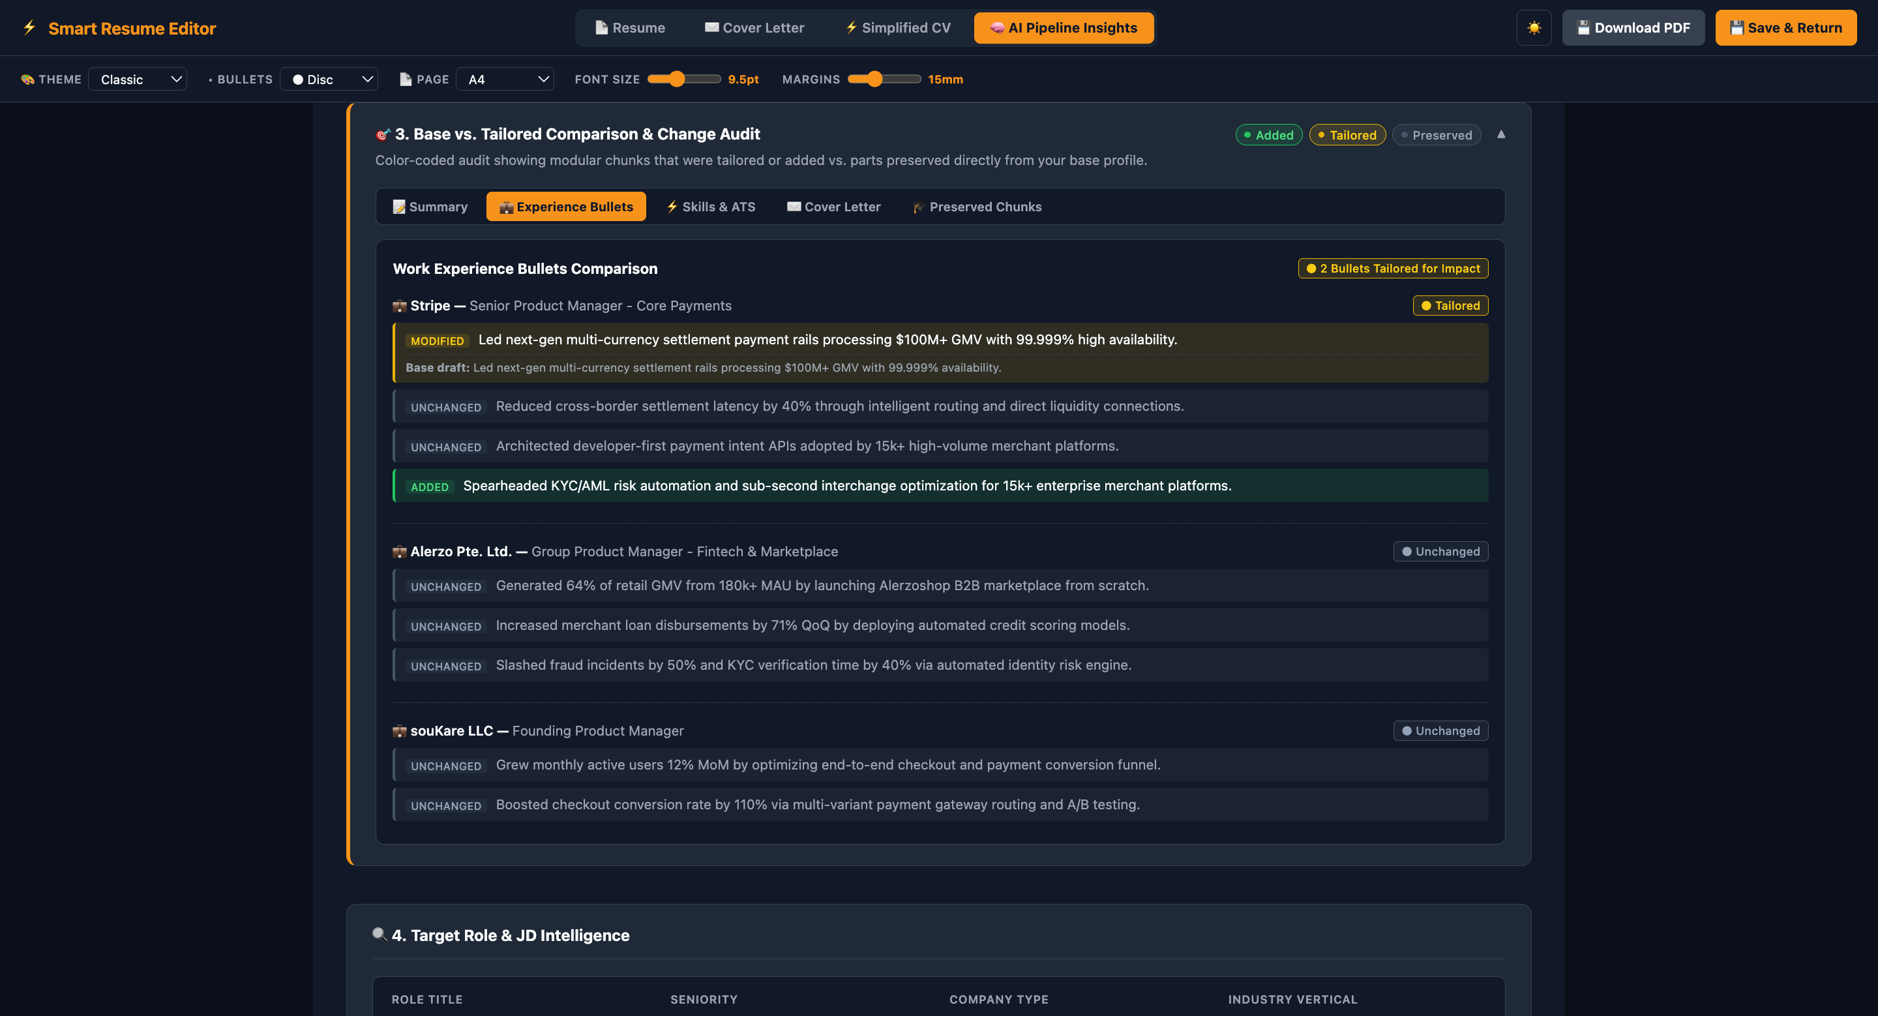1878x1016 pixels.
Task: Select bullet 'Boosted checkout conversion rate by 110%'
Action: (940, 805)
